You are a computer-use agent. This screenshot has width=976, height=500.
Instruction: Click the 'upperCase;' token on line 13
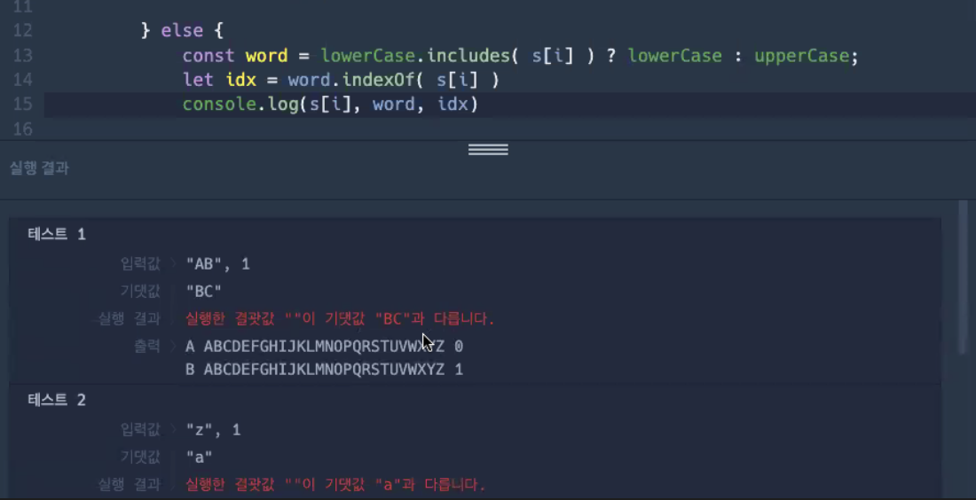click(x=806, y=56)
